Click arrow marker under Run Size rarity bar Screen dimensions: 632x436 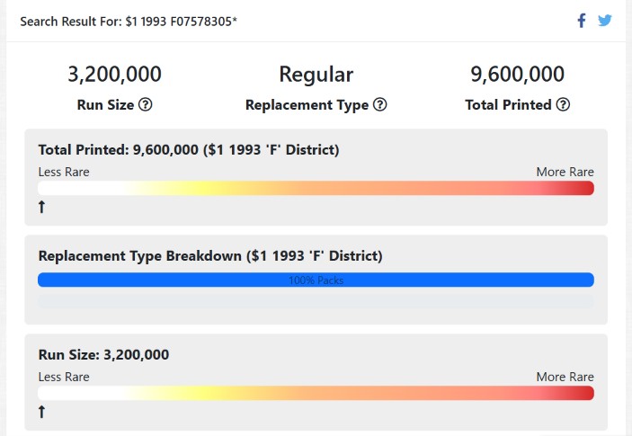click(41, 412)
